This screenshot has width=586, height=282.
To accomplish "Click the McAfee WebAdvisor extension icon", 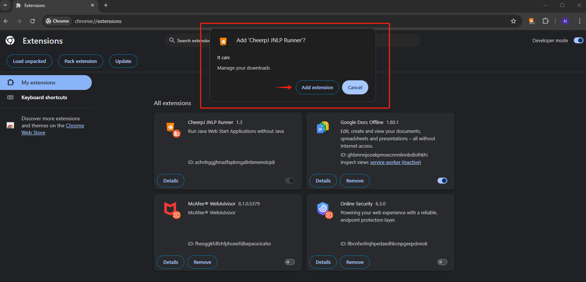I will point(171,209).
